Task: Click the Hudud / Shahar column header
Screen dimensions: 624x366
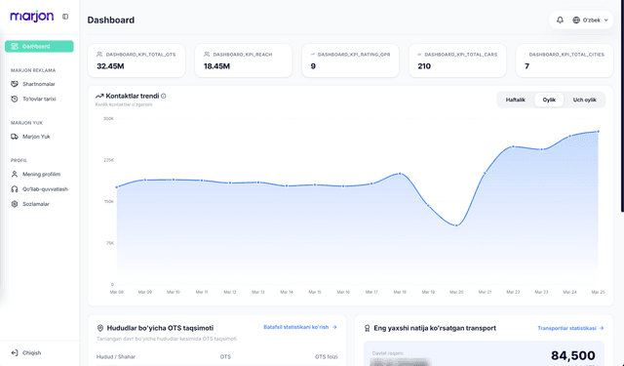Action: (116, 357)
